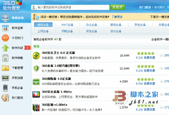Click the title 360压缩 v1.8Beta
Image resolution: width=169 pixels, height=115 pixels.
(54, 105)
